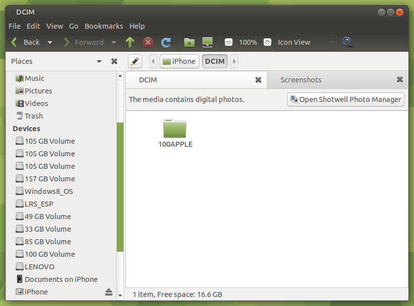Close the DCIM tab
Viewport: 414px width, 306px height.
[x=258, y=80]
